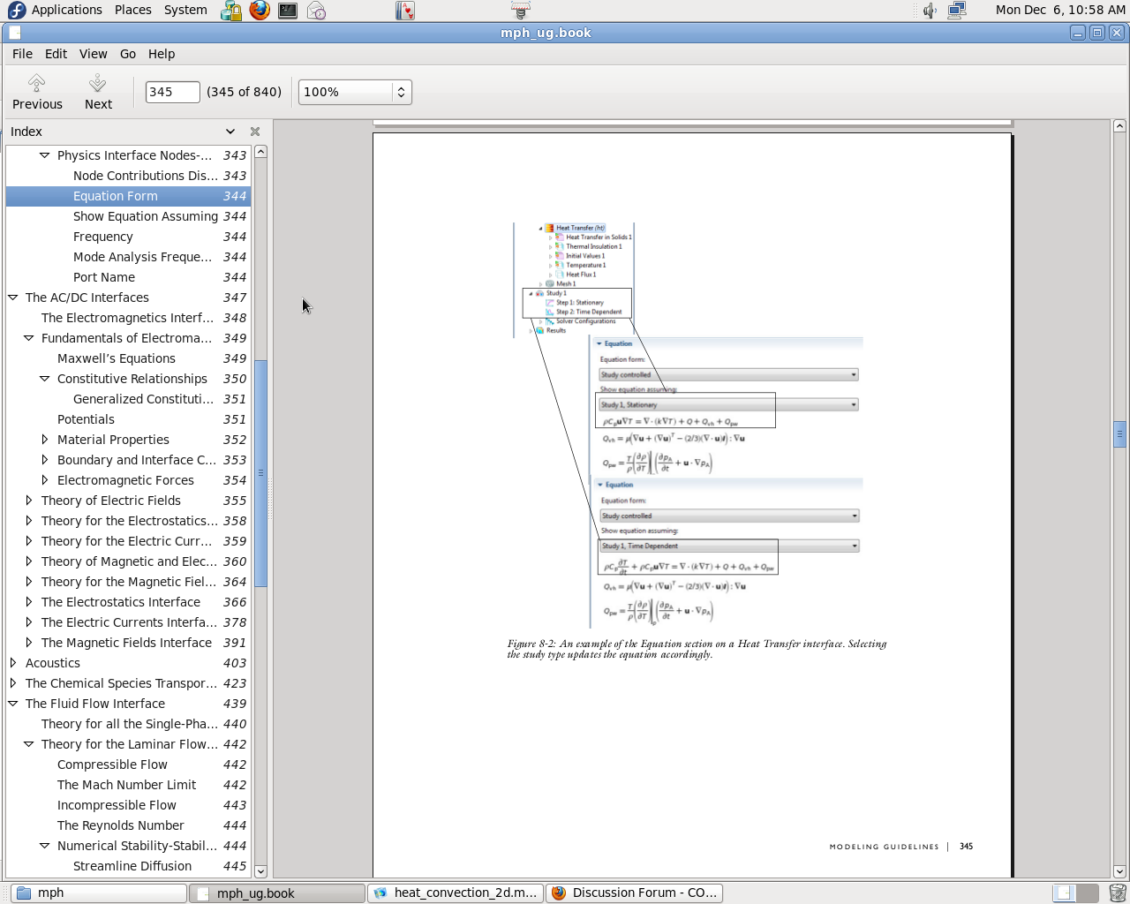Collapse The AC/DC Interfaces tree node
This screenshot has height=904, width=1130.
[13, 298]
